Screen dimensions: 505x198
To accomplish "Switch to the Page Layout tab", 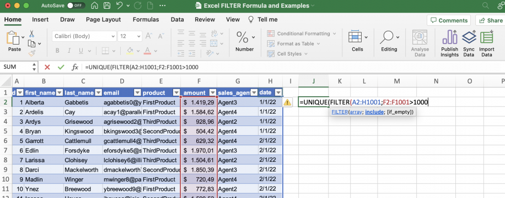I will click(x=104, y=20).
